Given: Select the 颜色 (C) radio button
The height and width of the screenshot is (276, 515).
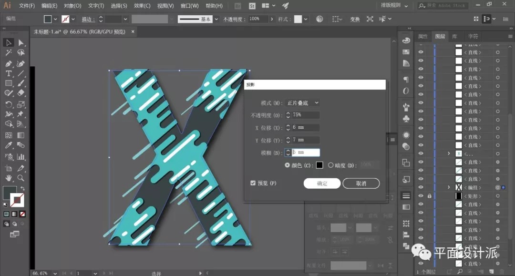Looking at the screenshot, I should coord(287,165).
